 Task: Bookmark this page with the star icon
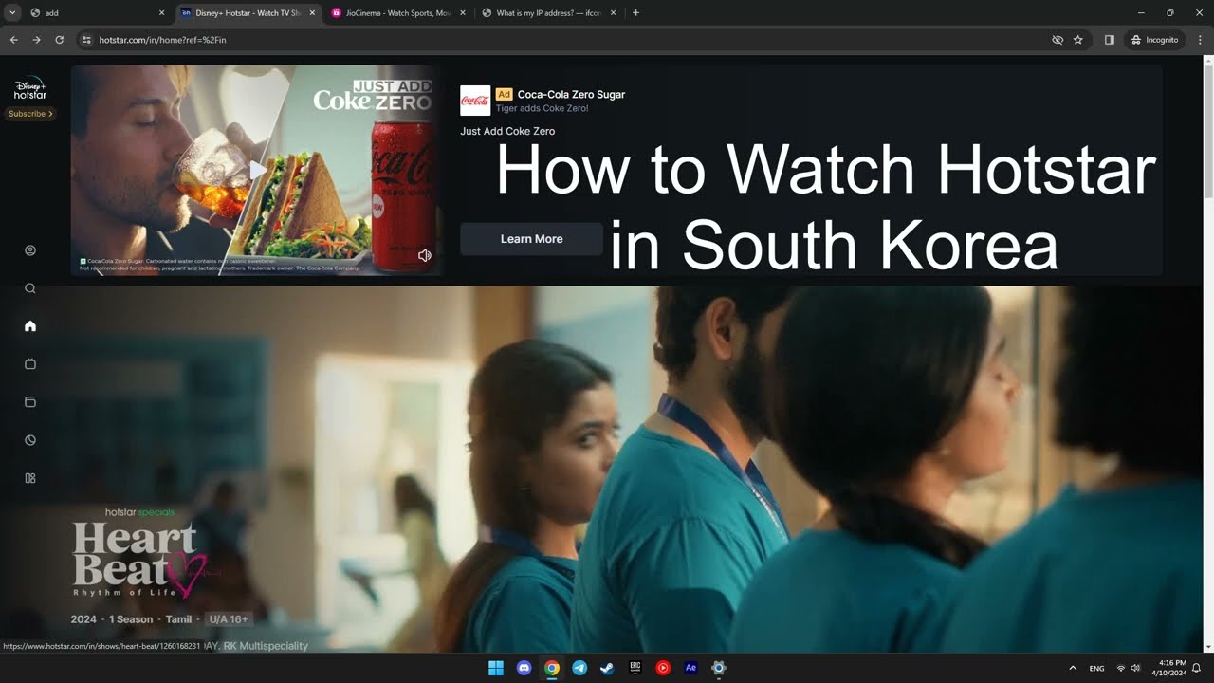1078,40
